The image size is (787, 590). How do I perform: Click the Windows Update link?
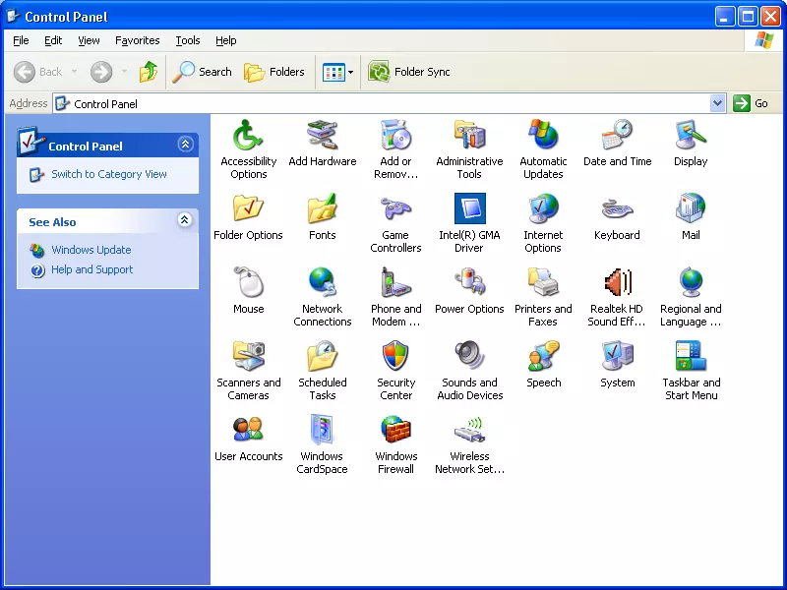click(91, 250)
